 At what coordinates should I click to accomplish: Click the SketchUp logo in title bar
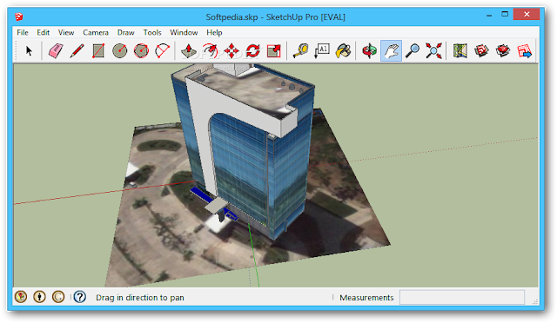pyautogui.click(x=19, y=16)
